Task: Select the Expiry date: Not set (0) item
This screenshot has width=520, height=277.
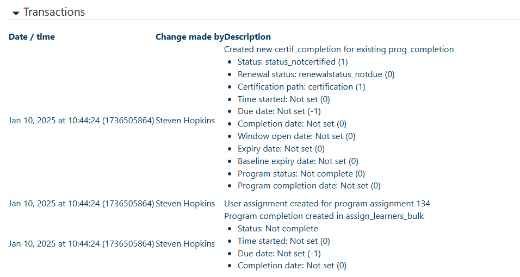Action: (281, 149)
